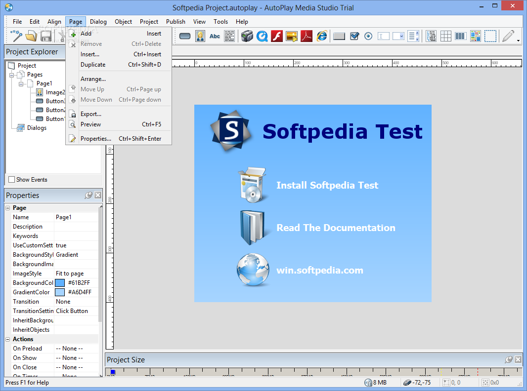This screenshot has width=527, height=391.
Task: Insert a PDF object
Action: coord(307,36)
